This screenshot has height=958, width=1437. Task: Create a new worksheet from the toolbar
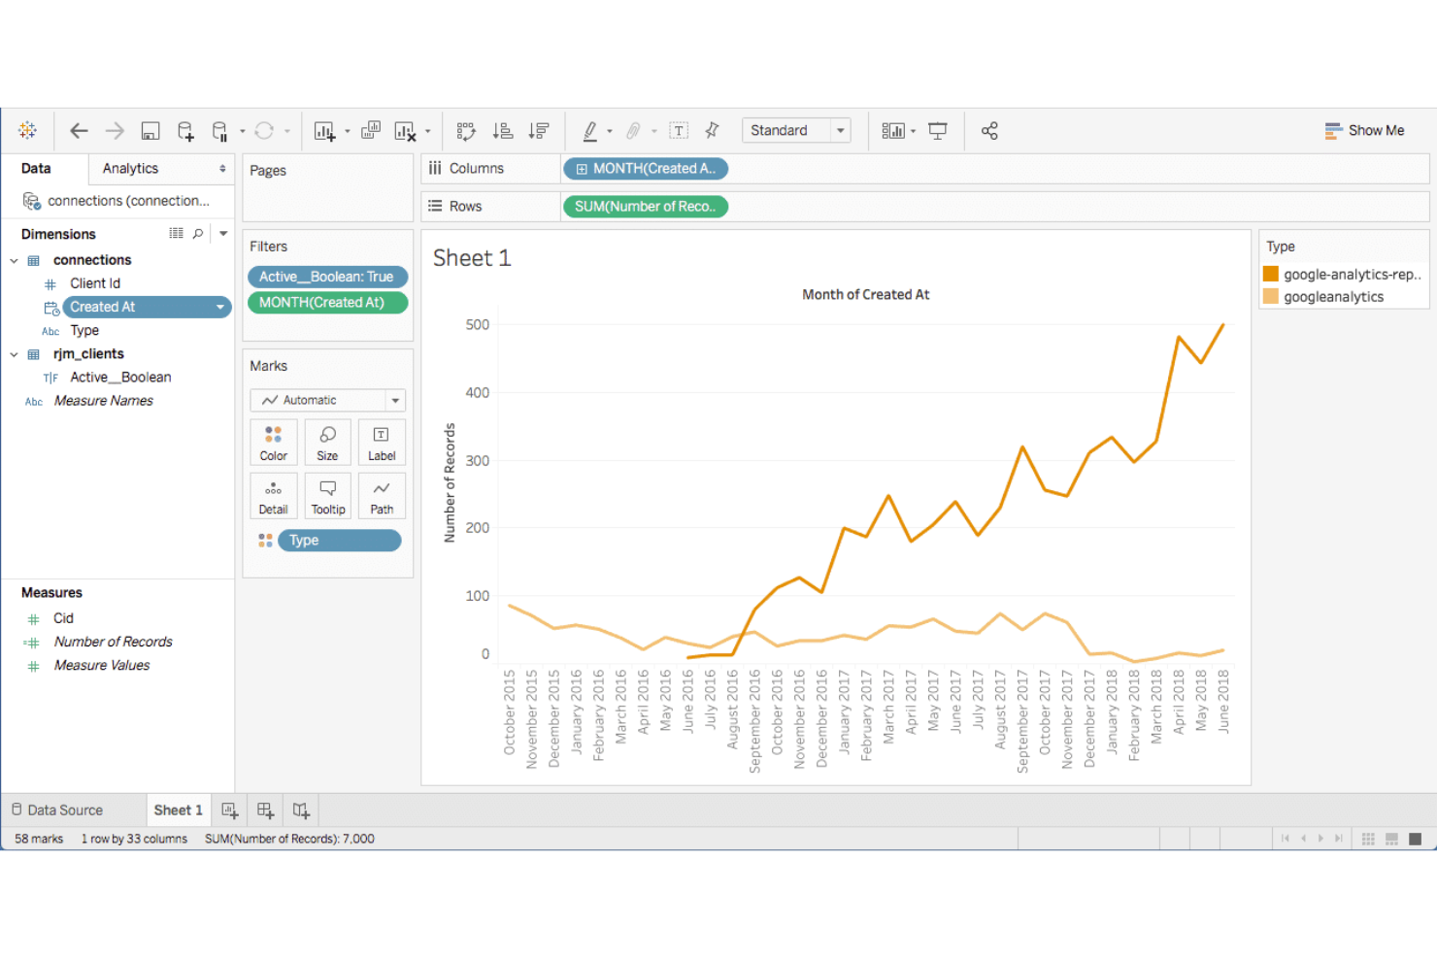[x=324, y=131]
